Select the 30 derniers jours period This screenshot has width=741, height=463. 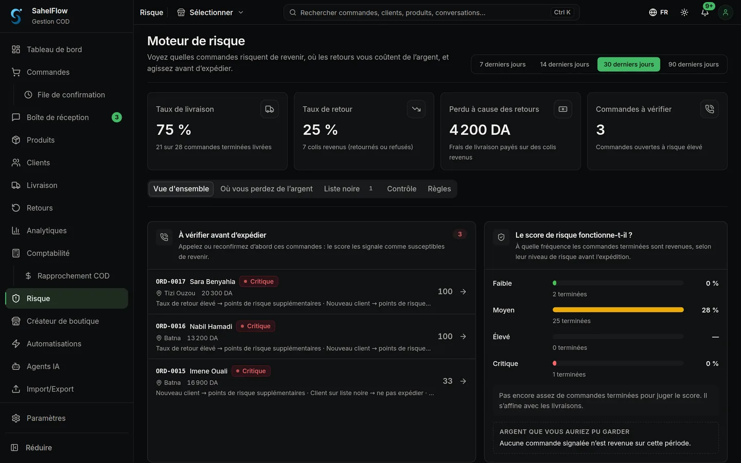click(x=629, y=64)
